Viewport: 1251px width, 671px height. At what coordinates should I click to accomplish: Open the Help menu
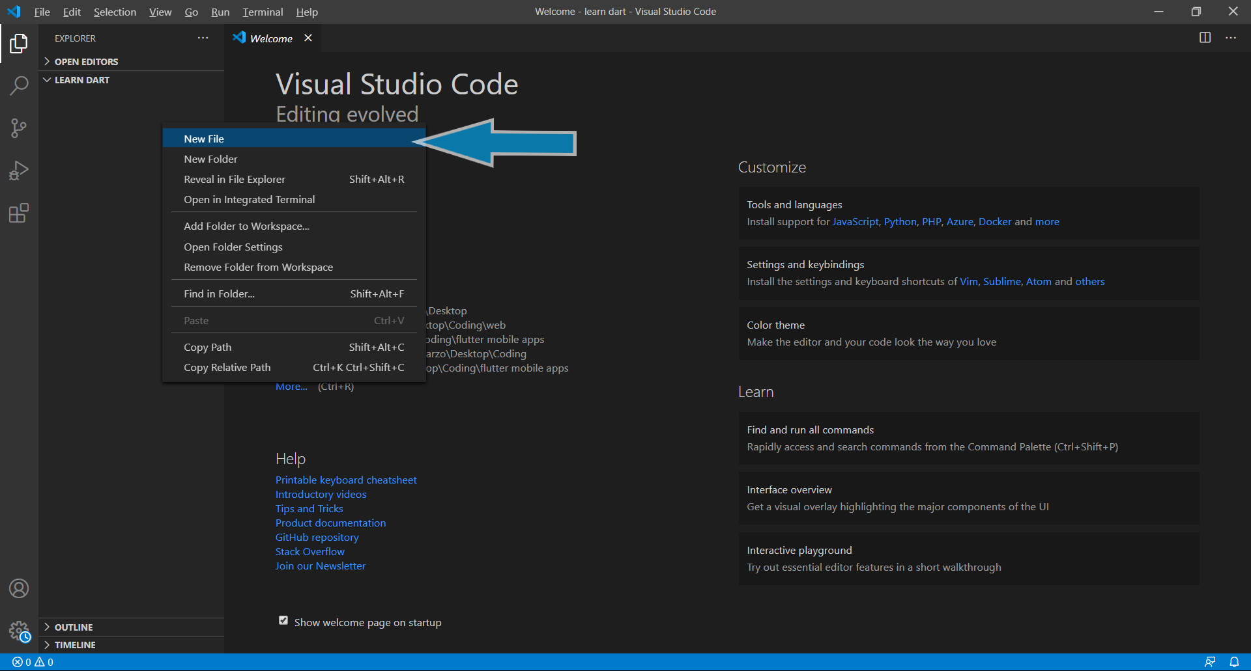coord(307,12)
